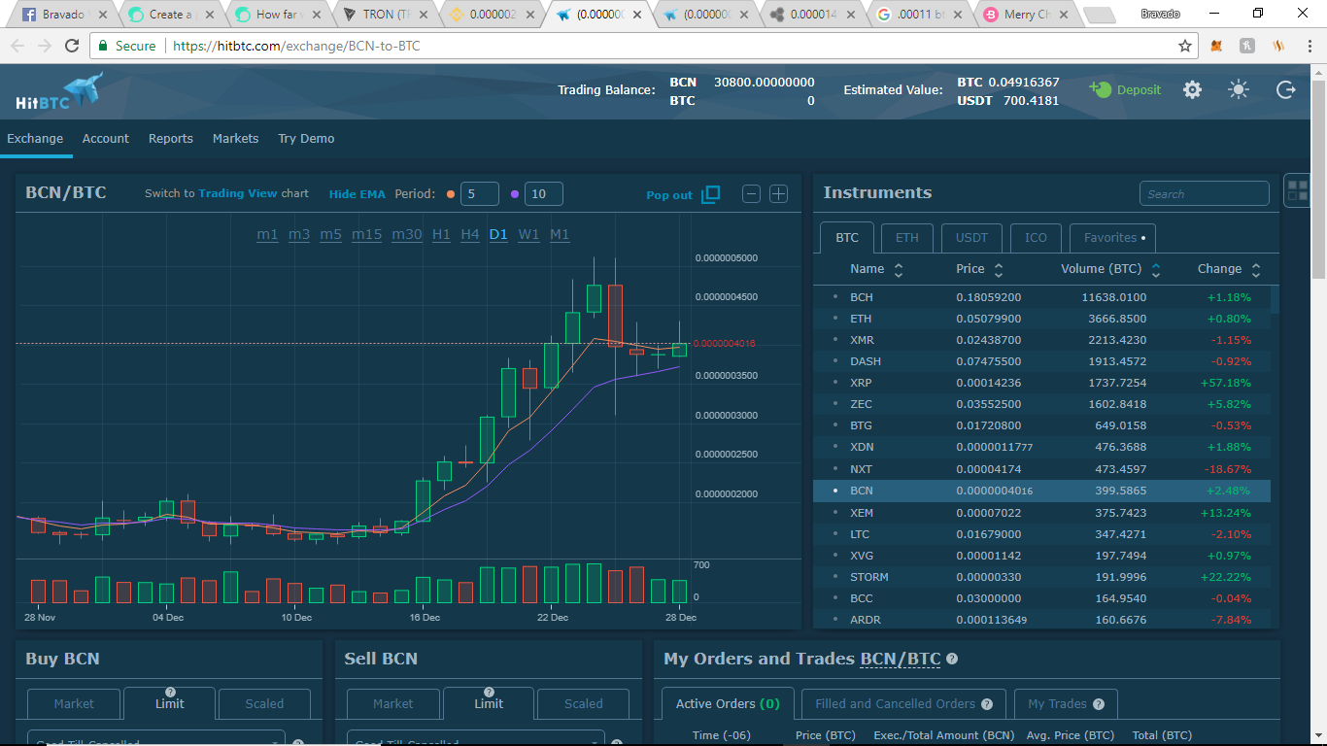The image size is (1327, 746).
Task: Open the chart Pop out window
Action: click(x=683, y=194)
